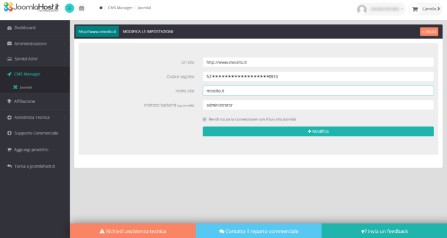Screen dimensions: 447x238
Task: Click the home breadcrumb icon
Action: [x=101, y=8]
